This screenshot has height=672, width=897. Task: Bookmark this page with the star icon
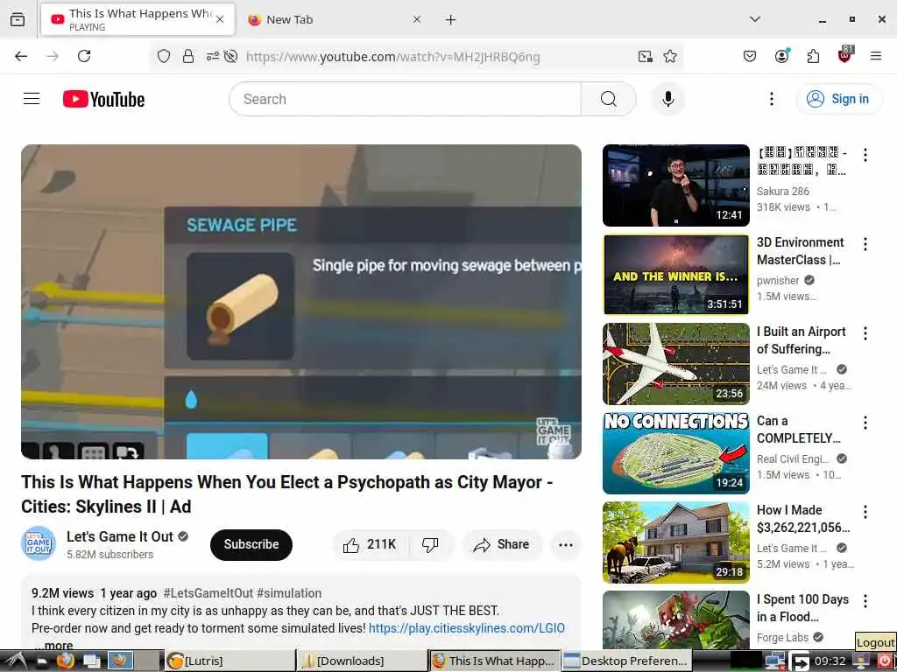(x=670, y=57)
